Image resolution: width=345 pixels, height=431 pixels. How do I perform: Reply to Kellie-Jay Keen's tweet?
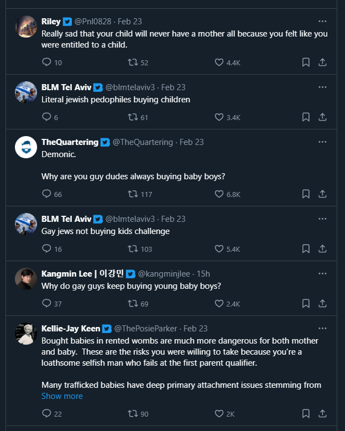[47, 414]
